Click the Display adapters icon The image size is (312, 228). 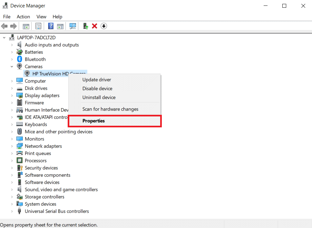[19, 96]
